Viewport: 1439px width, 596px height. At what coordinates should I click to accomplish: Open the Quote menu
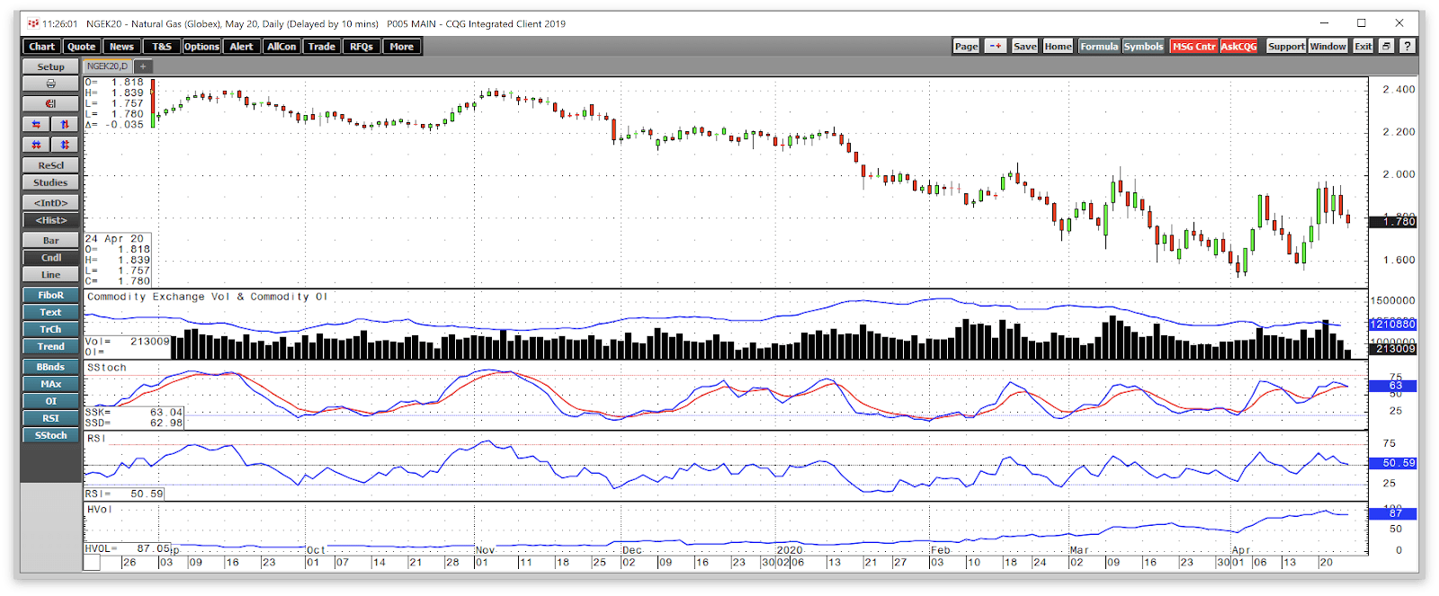click(x=81, y=47)
